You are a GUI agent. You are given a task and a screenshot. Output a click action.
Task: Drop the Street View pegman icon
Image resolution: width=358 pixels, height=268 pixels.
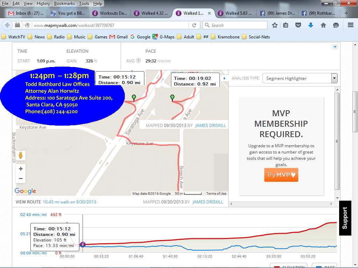21,155
